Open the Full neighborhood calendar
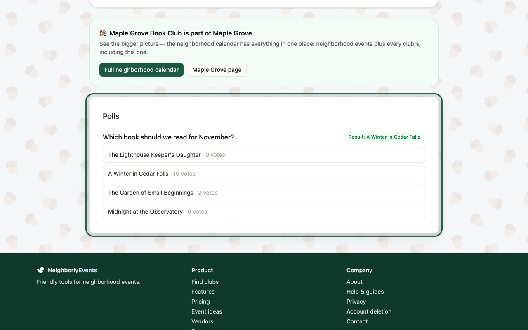528x330 pixels. coord(141,70)
